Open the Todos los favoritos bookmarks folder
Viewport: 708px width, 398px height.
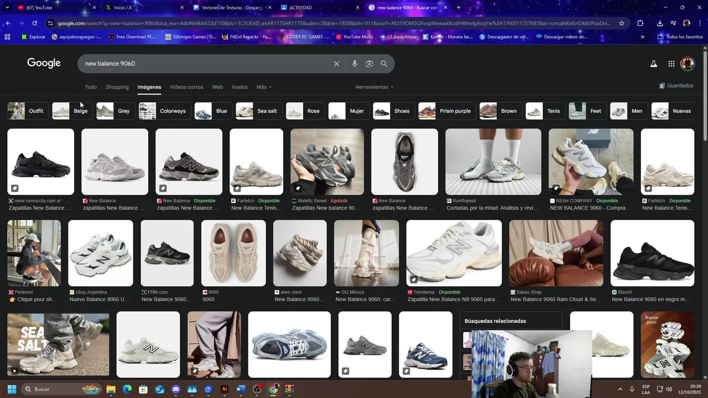coord(680,37)
